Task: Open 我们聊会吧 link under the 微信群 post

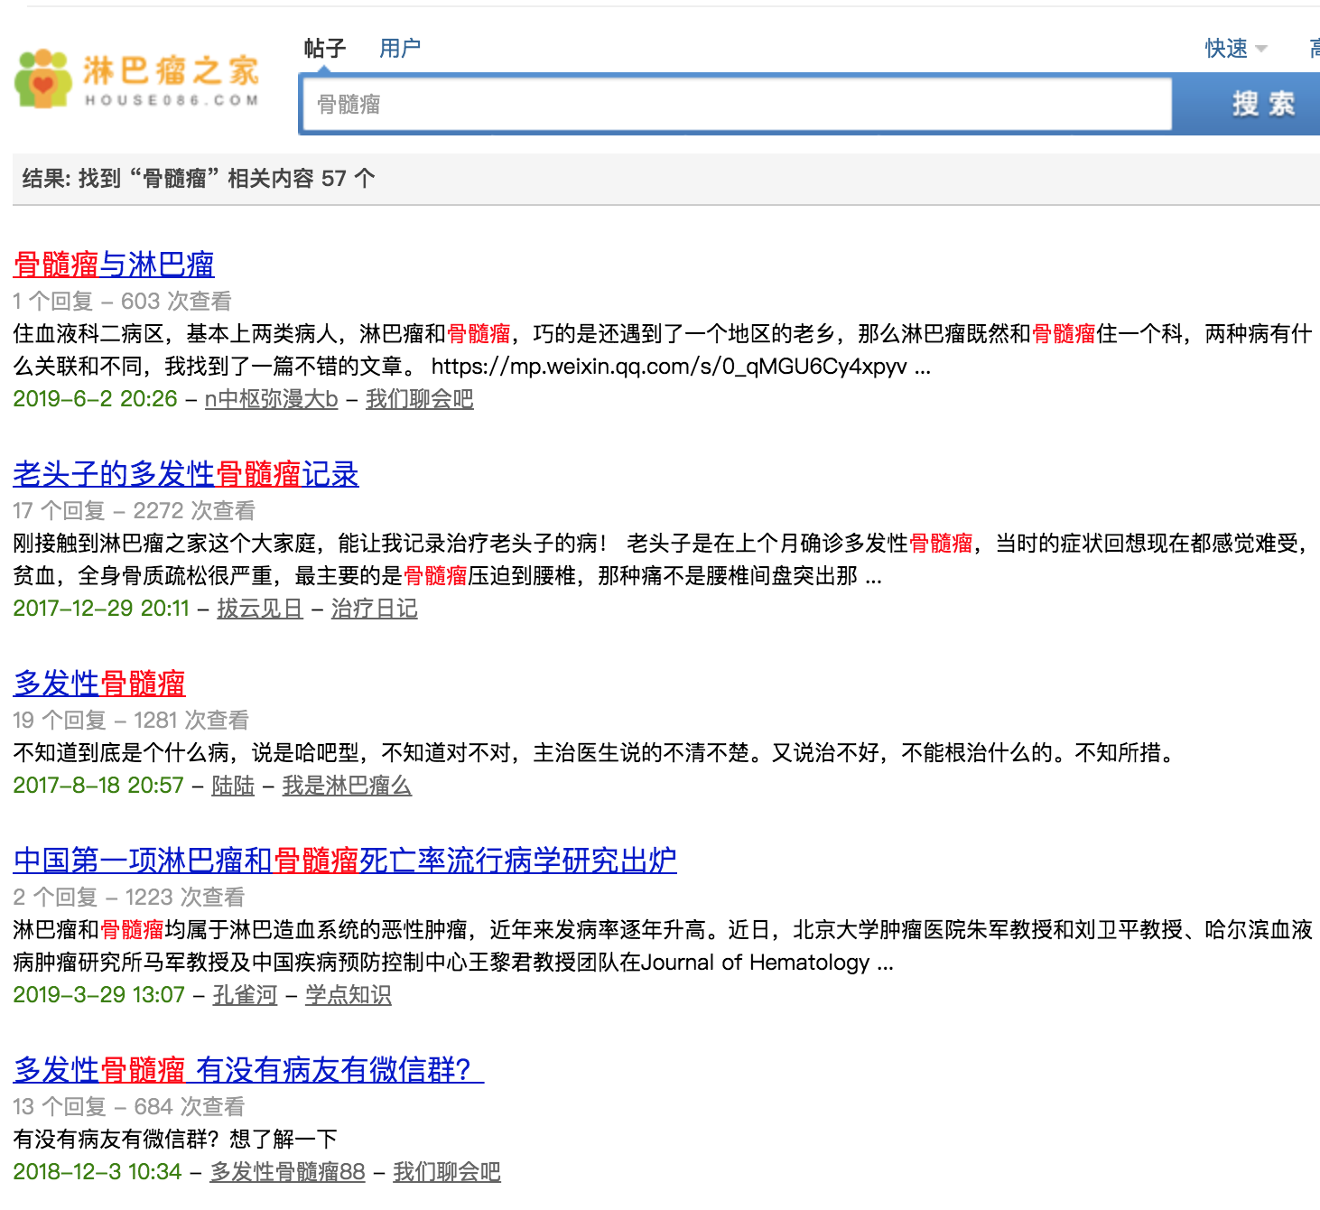Action: (x=447, y=1172)
